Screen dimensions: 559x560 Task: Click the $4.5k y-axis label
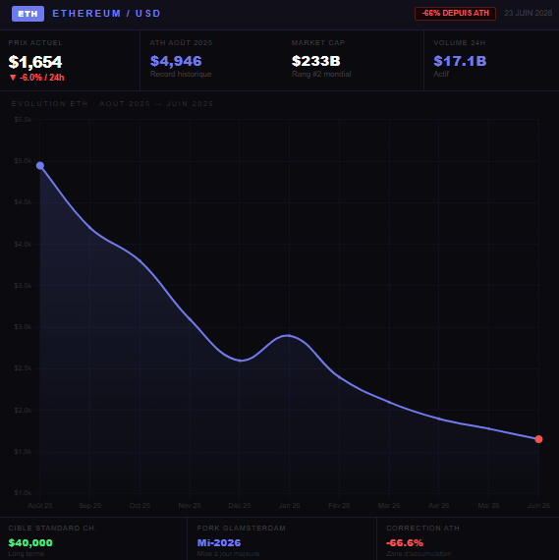[x=23, y=202]
